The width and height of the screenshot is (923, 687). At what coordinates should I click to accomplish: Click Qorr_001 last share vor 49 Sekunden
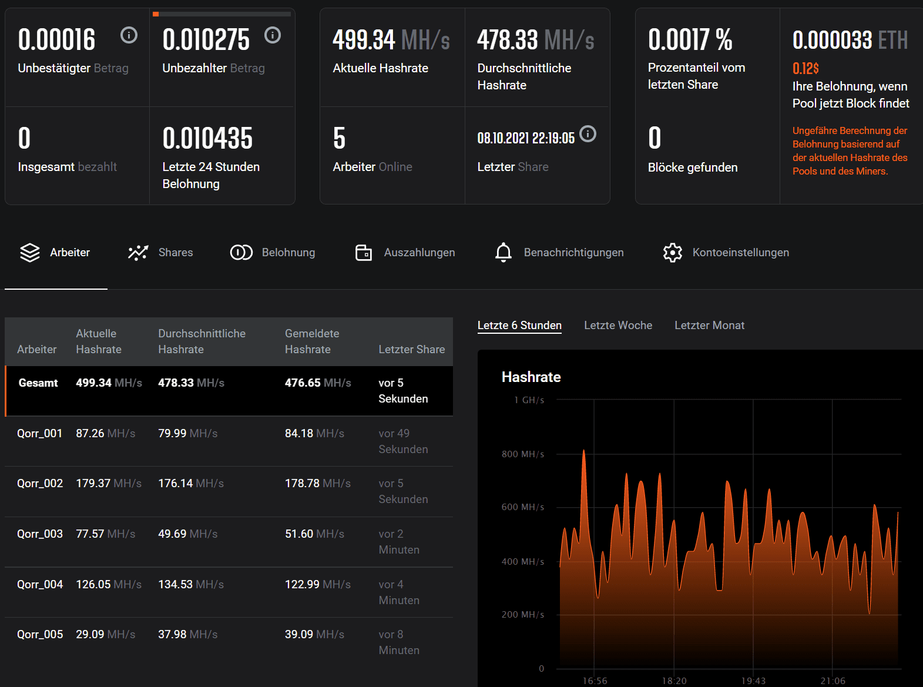(x=403, y=441)
